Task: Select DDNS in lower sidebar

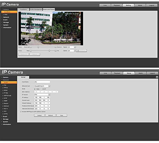Action: click(x=5, y=90)
